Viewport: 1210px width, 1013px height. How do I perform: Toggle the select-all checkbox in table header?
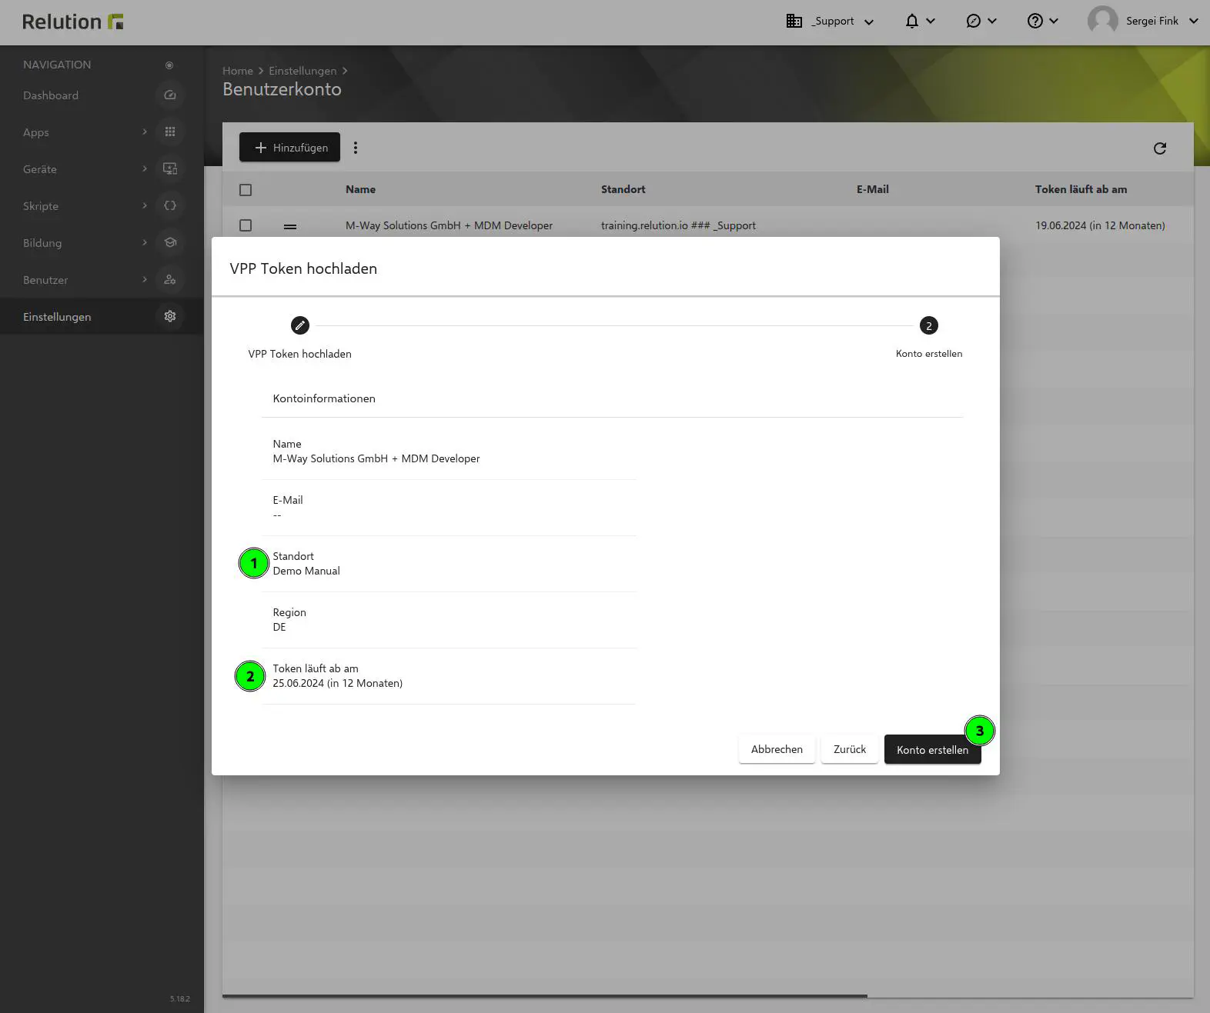tap(246, 190)
